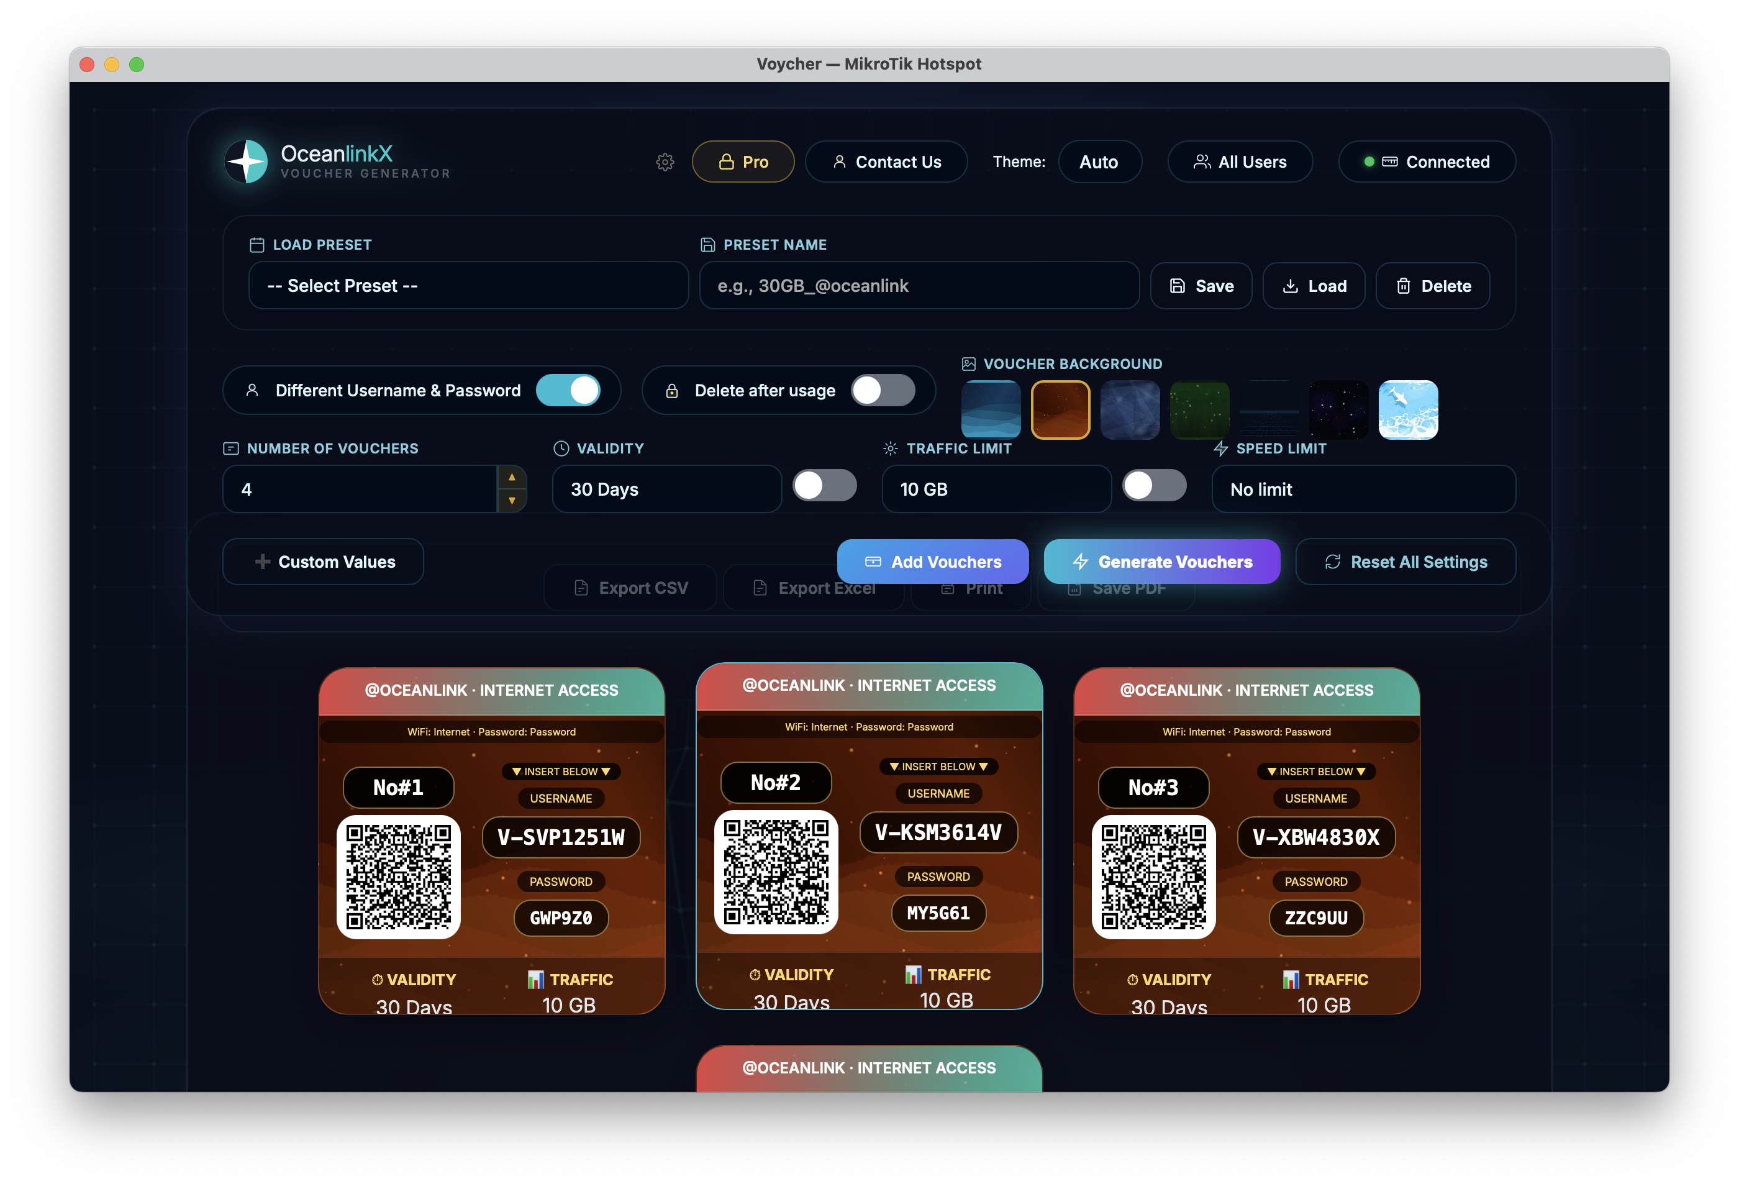Open Custom Values
The image size is (1739, 1184).
[x=323, y=562]
